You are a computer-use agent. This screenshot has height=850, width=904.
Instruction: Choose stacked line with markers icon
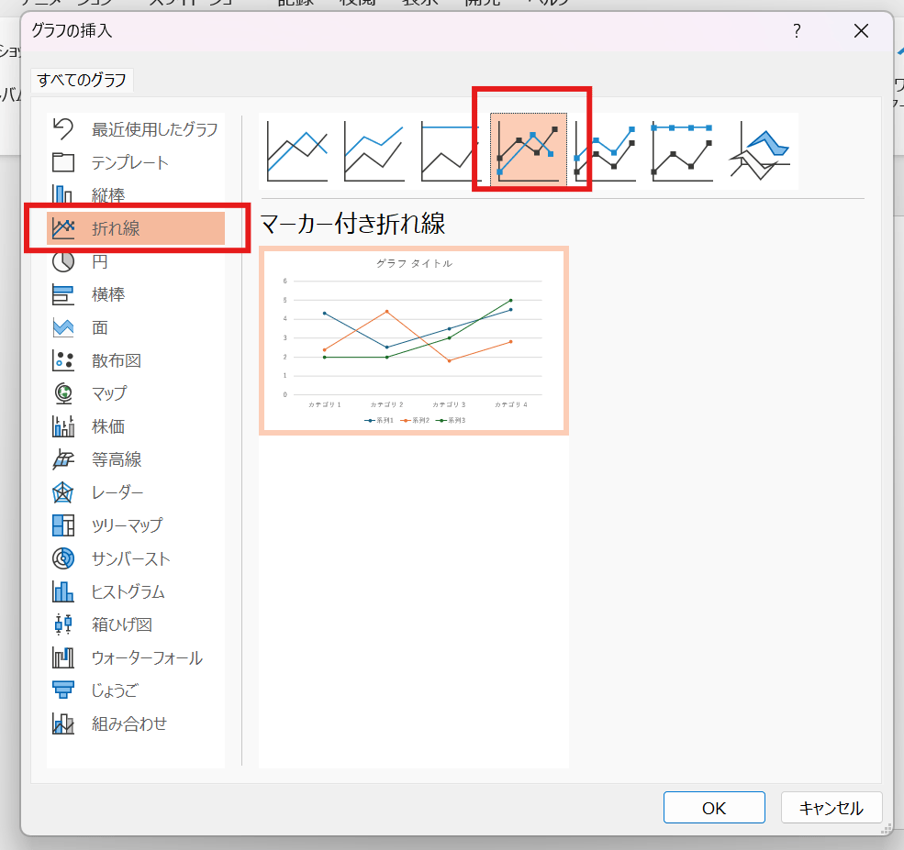click(606, 150)
